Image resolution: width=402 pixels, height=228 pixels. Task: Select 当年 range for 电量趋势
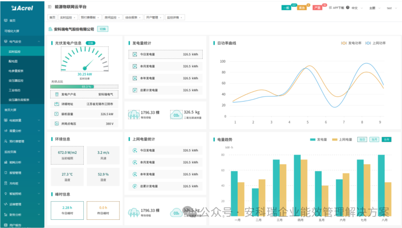[386, 140]
